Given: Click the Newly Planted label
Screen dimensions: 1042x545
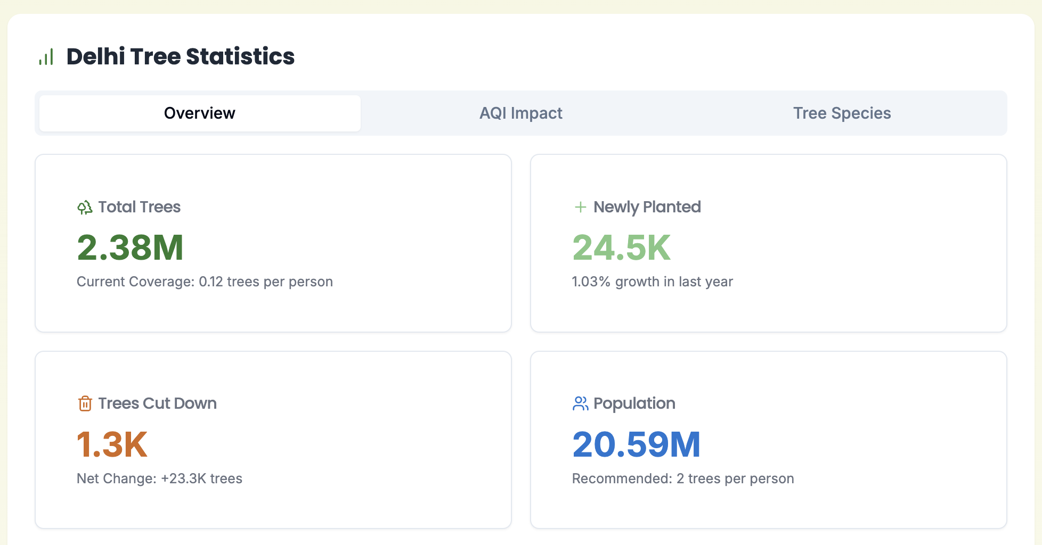Looking at the screenshot, I should (647, 207).
